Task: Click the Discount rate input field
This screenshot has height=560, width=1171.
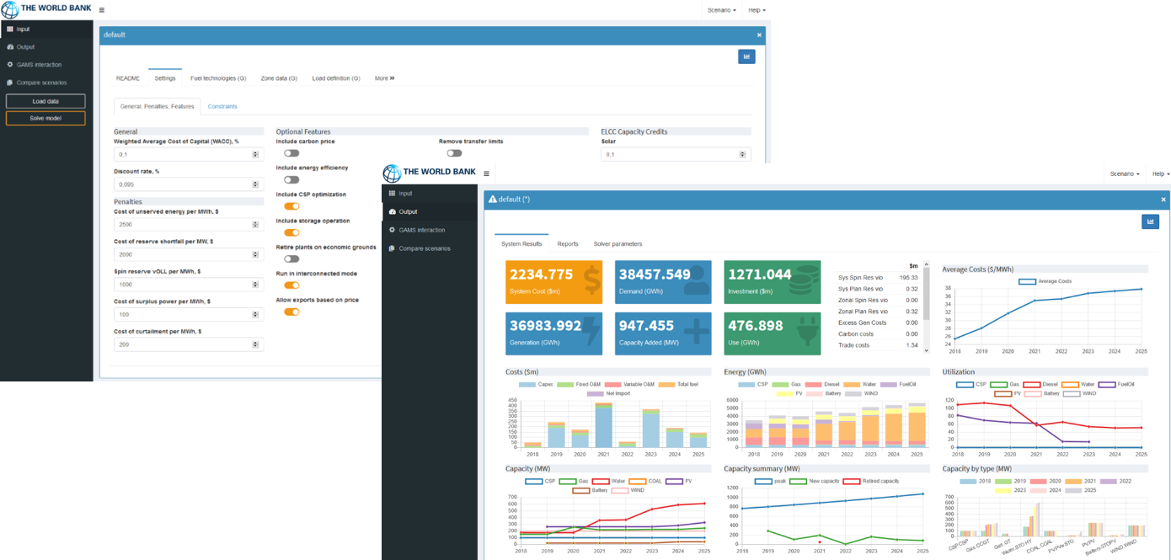Action: 184,184
